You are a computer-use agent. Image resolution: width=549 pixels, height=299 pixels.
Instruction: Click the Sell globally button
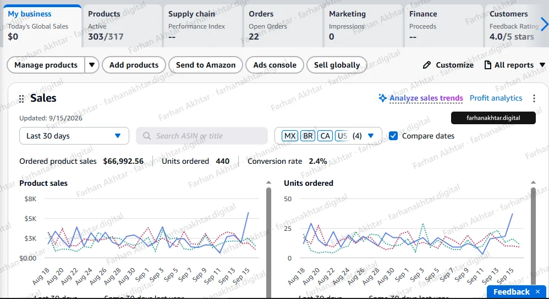point(337,65)
